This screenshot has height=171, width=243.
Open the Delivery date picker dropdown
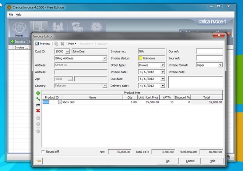[163, 86]
